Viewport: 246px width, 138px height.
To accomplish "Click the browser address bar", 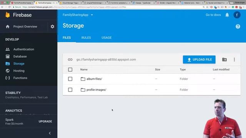I will click(107, 7).
